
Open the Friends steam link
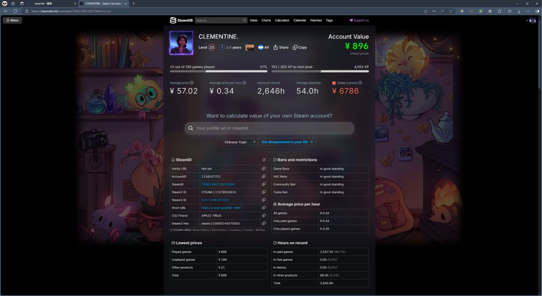tap(248, 230)
